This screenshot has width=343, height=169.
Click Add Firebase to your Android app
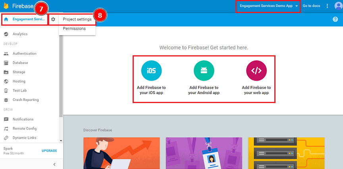pos(204,90)
